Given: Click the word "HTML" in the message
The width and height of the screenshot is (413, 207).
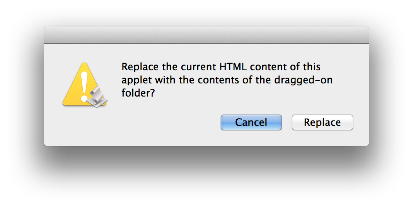Looking at the screenshot, I should 233,67.
